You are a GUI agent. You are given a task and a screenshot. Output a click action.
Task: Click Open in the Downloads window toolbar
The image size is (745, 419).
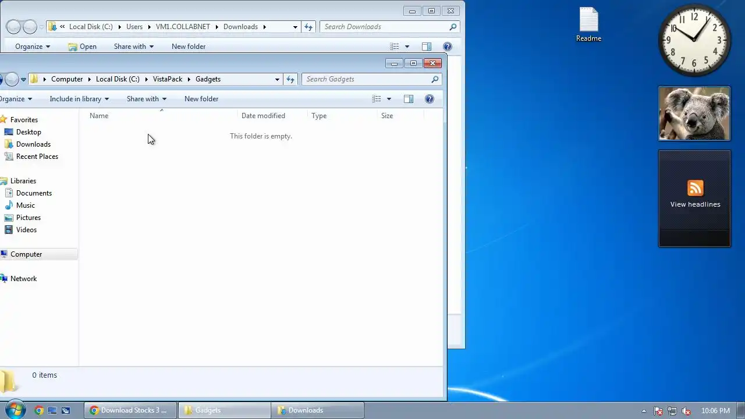82,47
